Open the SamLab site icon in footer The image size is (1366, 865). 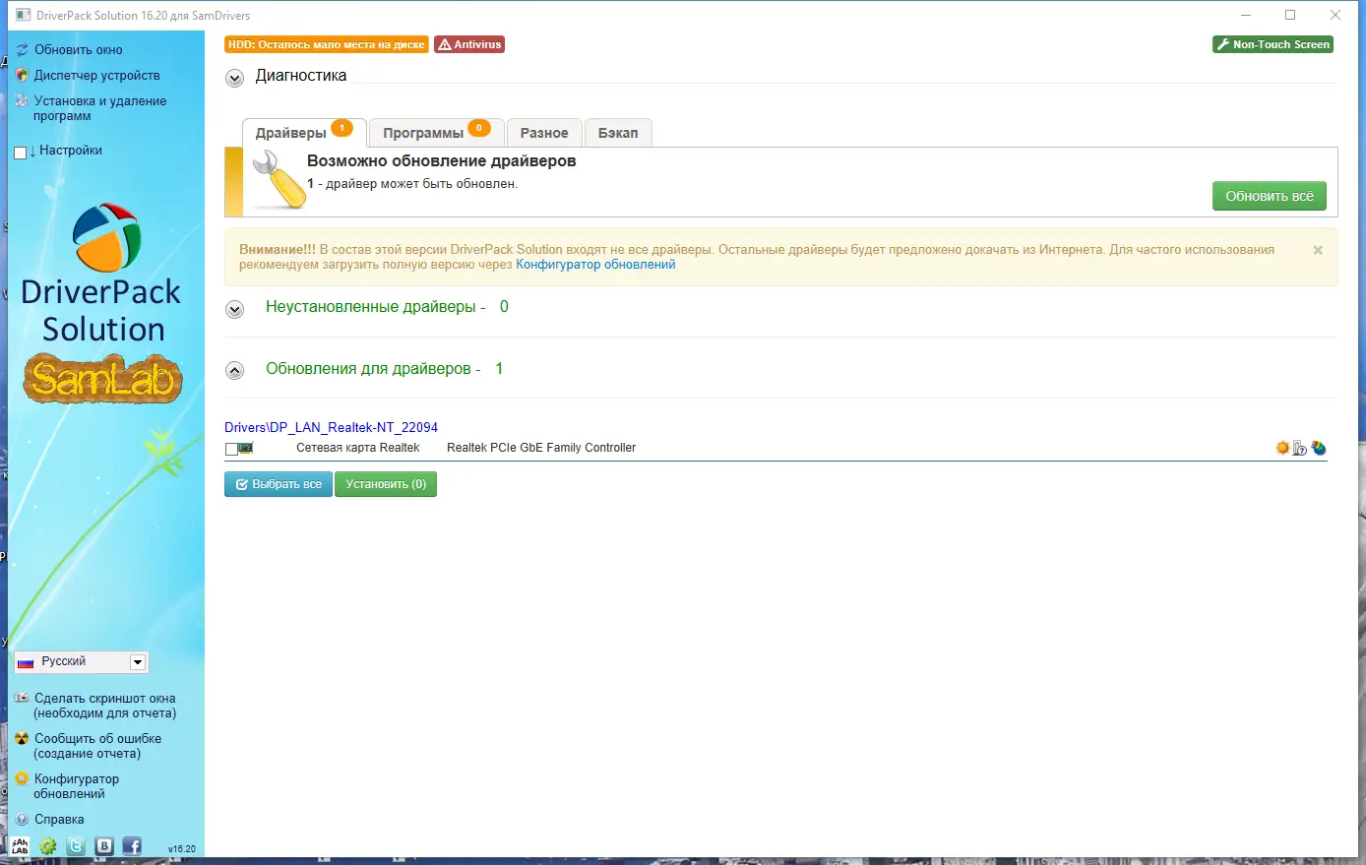(20, 845)
